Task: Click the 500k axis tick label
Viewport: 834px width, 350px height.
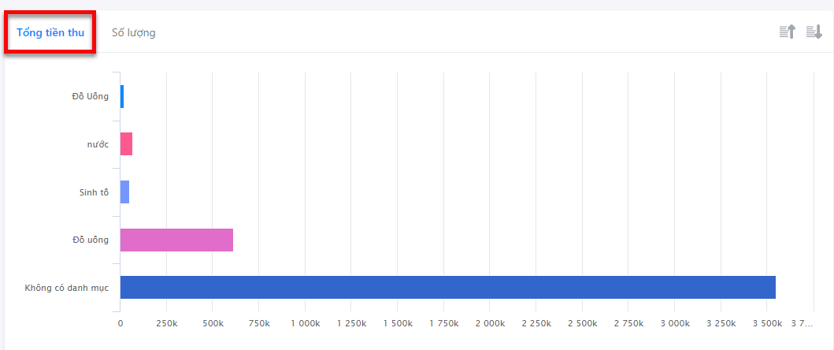Action: tap(213, 323)
